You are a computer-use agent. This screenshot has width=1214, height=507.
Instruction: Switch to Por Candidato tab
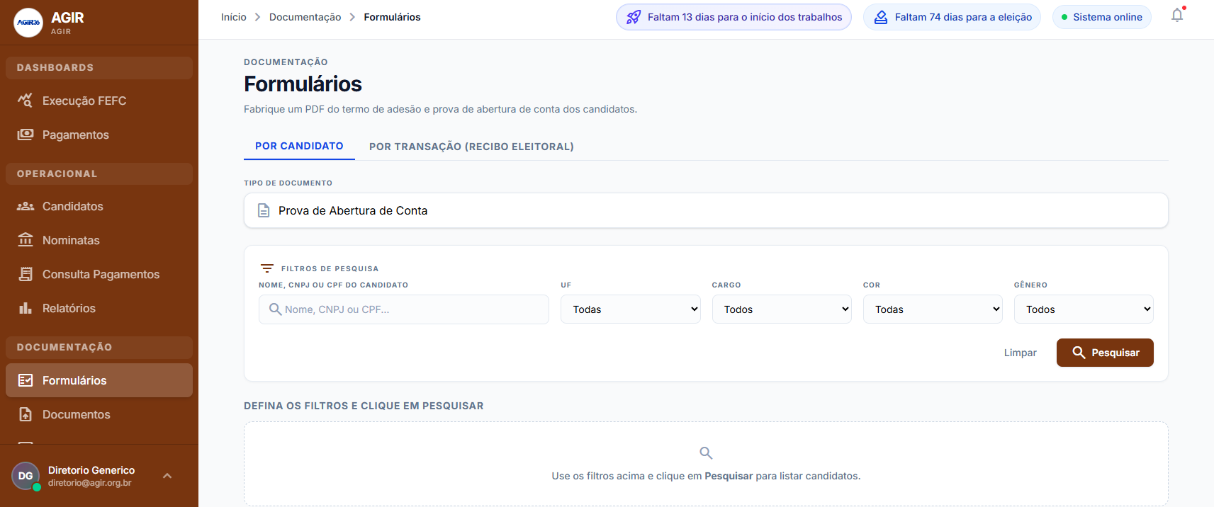point(299,146)
